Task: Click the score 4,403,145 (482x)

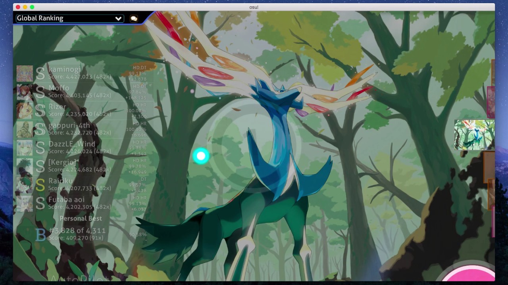Action: (x=80, y=95)
